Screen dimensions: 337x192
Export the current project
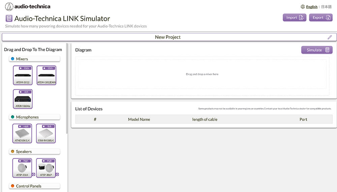click(x=321, y=18)
